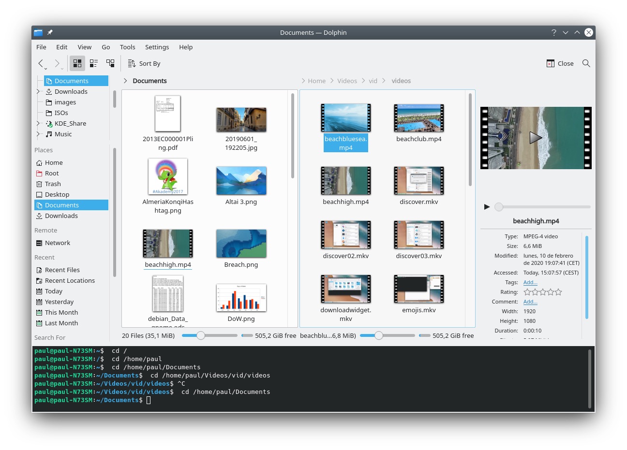Open Trash from the Places panel
Image resolution: width=627 pixels, height=450 pixels.
(53, 184)
